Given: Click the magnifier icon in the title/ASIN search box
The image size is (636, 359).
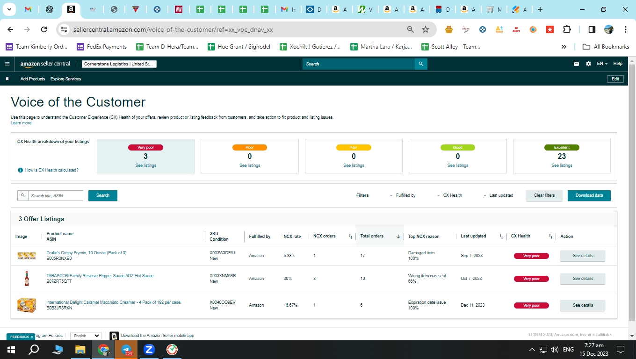Looking at the screenshot, I should pos(22,195).
